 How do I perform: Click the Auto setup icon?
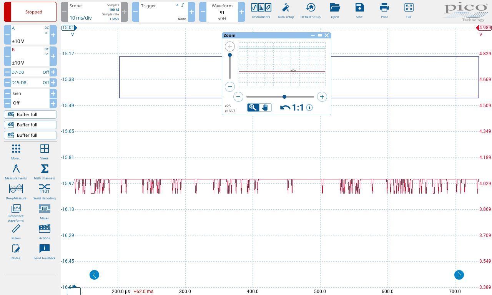286,11
